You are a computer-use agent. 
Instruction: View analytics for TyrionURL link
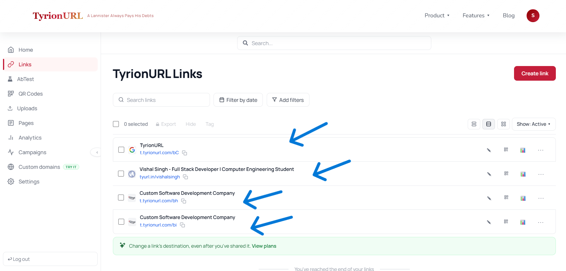tap(523, 150)
